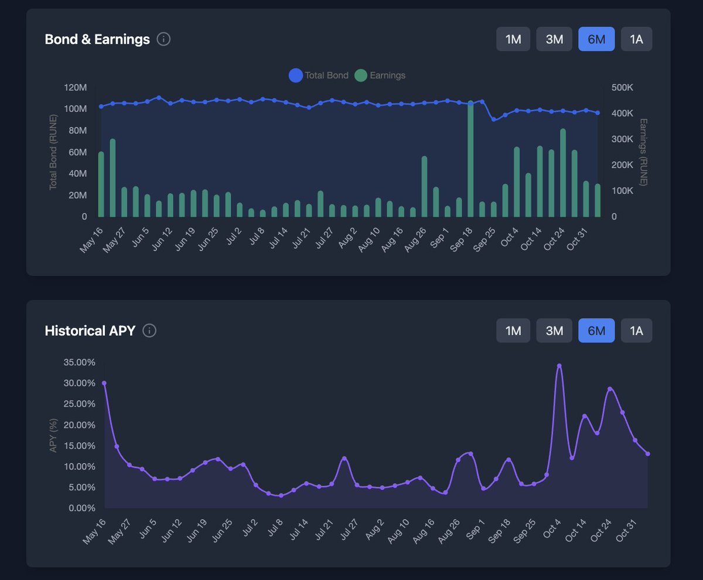Viewport: 703px width, 580px height.
Task: Click the Oct 24 APY peak point
Action: pos(610,389)
